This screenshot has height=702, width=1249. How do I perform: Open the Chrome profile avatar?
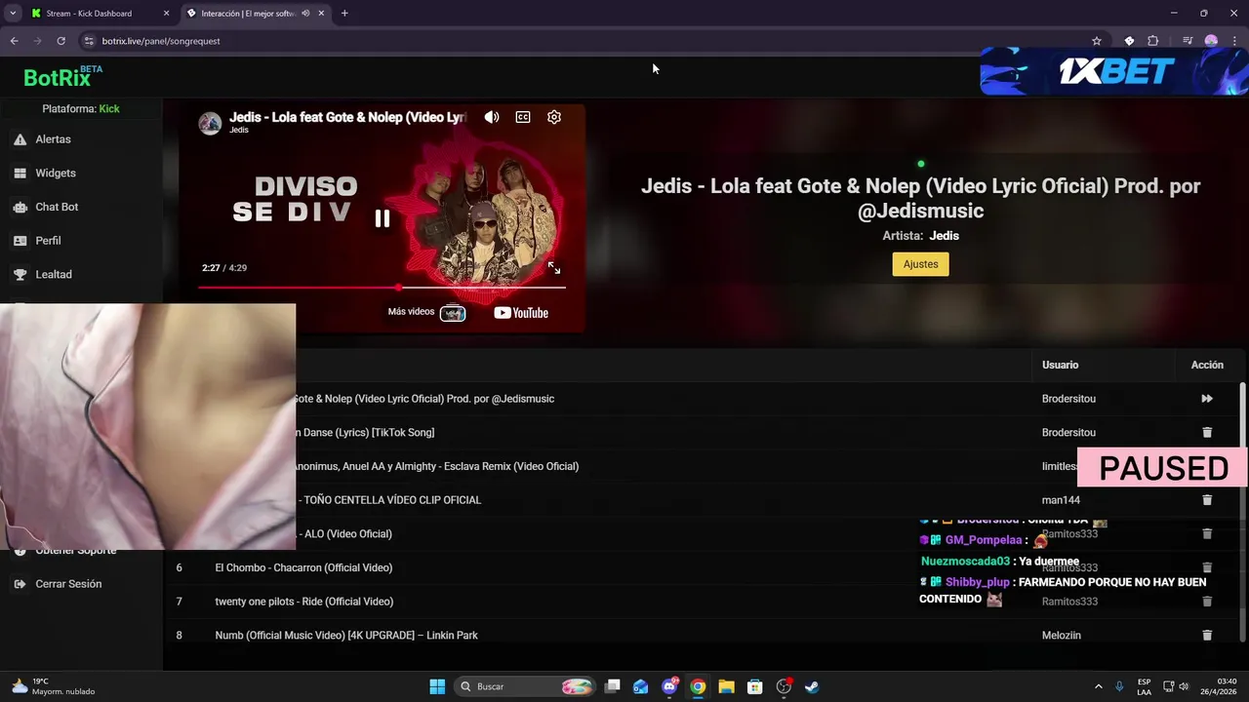click(1211, 41)
